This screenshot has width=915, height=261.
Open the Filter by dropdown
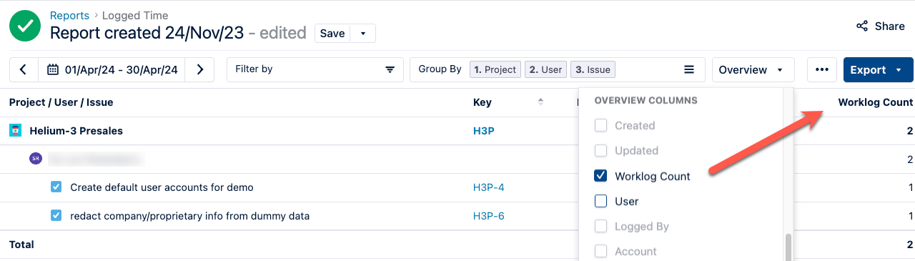[x=315, y=70]
